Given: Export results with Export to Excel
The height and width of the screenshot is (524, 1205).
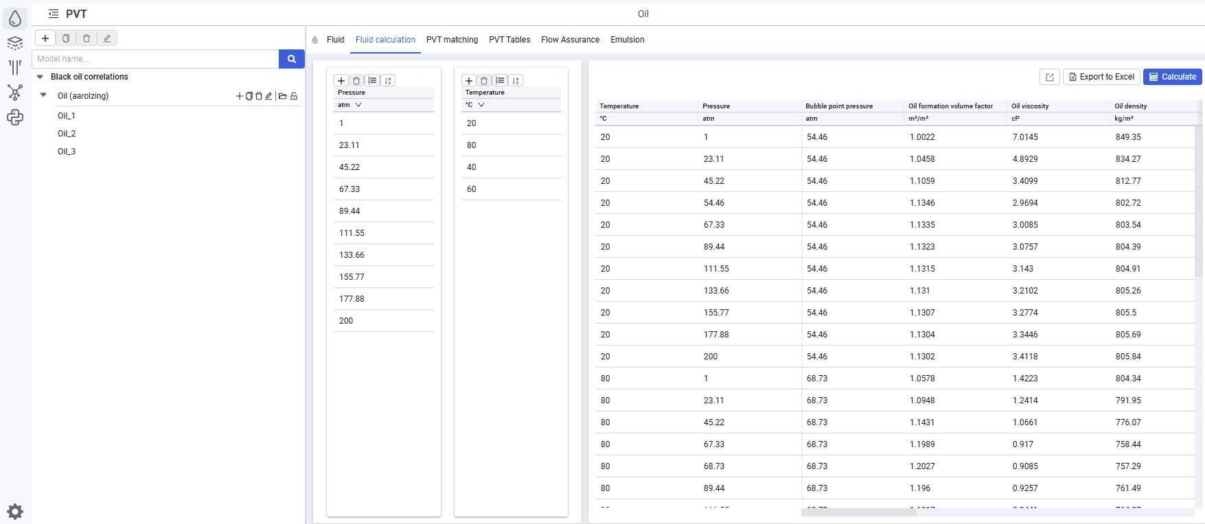Looking at the screenshot, I should [x=1101, y=77].
